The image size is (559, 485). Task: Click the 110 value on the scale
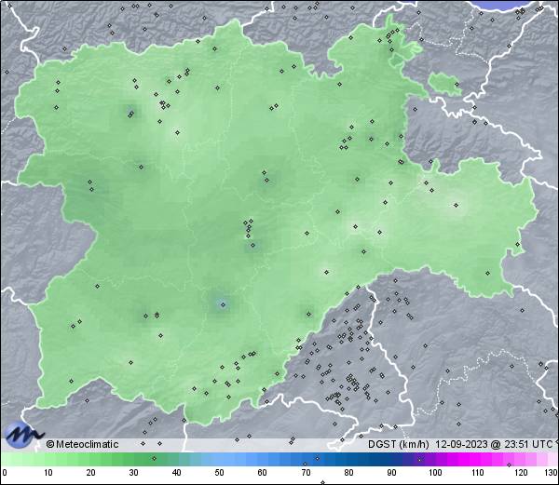(x=478, y=473)
